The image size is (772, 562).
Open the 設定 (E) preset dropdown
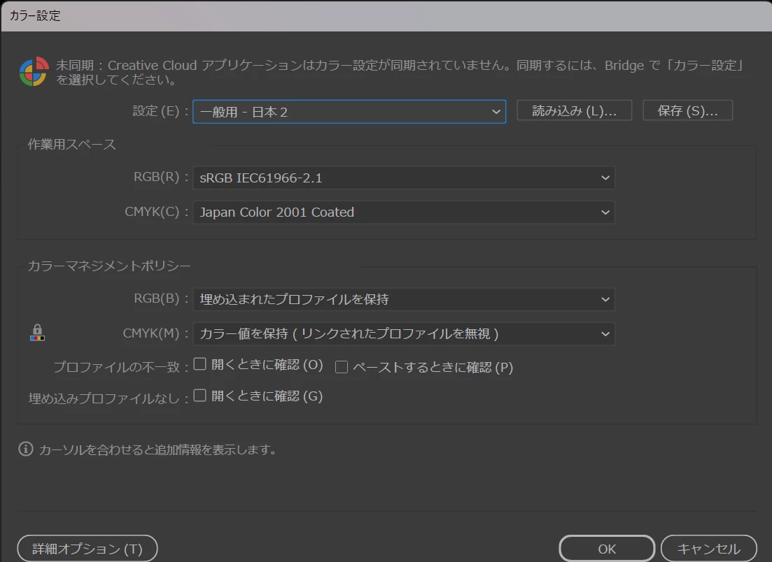349,112
